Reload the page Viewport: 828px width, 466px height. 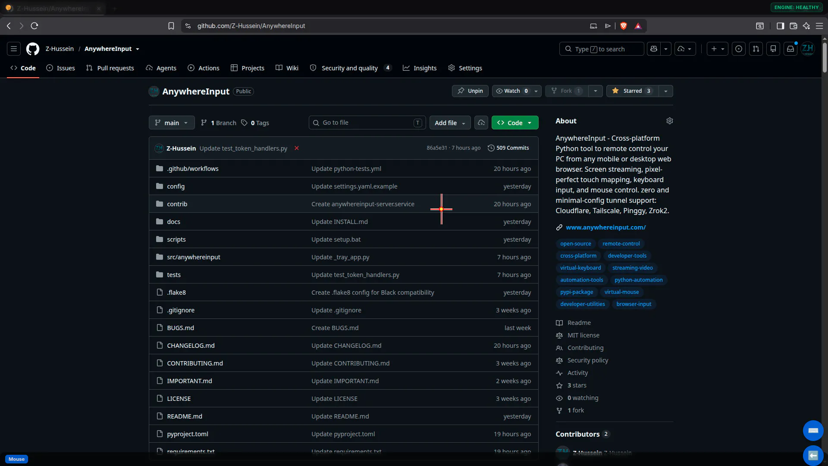point(34,26)
